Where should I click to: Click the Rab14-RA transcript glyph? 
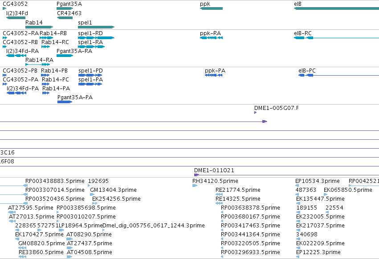click(x=38, y=65)
